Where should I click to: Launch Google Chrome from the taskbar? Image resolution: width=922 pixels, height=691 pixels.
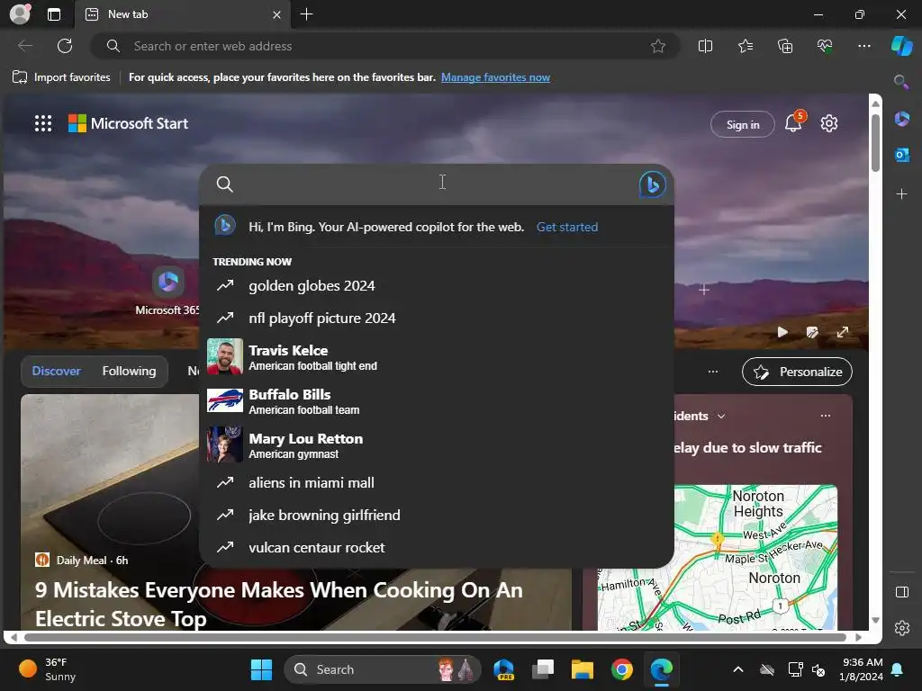621,669
